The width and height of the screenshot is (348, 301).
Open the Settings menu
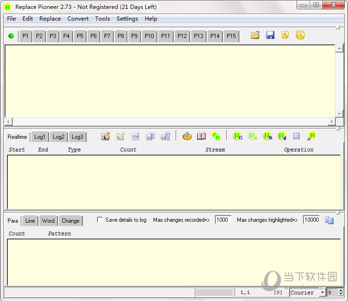[127, 19]
